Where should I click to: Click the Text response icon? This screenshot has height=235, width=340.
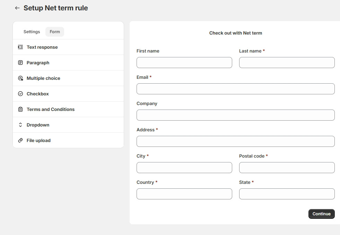pos(20,47)
